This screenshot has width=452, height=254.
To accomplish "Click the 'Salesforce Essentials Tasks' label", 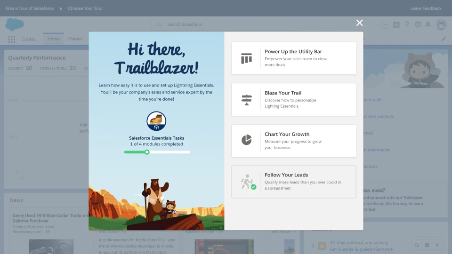I will point(156,138).
